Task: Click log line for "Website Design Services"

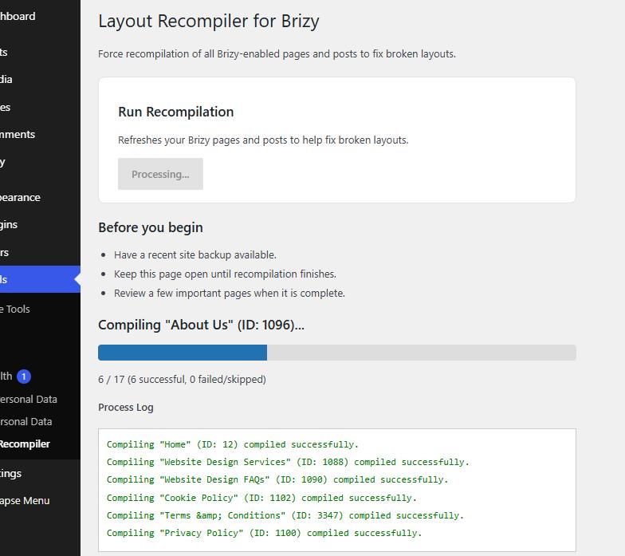Action: coord(288,462)
